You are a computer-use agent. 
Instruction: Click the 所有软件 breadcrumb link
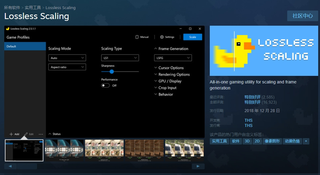click(x=12, y=8)
